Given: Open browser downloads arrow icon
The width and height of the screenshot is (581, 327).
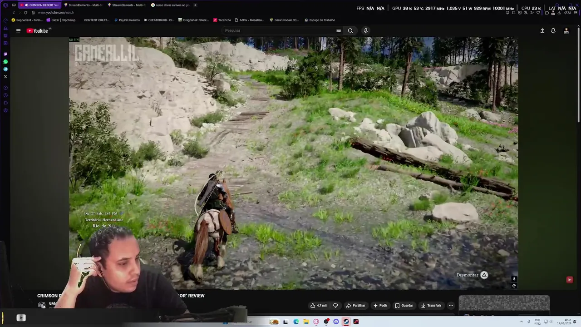Looking at the screenshot, I should coord(559,13).
